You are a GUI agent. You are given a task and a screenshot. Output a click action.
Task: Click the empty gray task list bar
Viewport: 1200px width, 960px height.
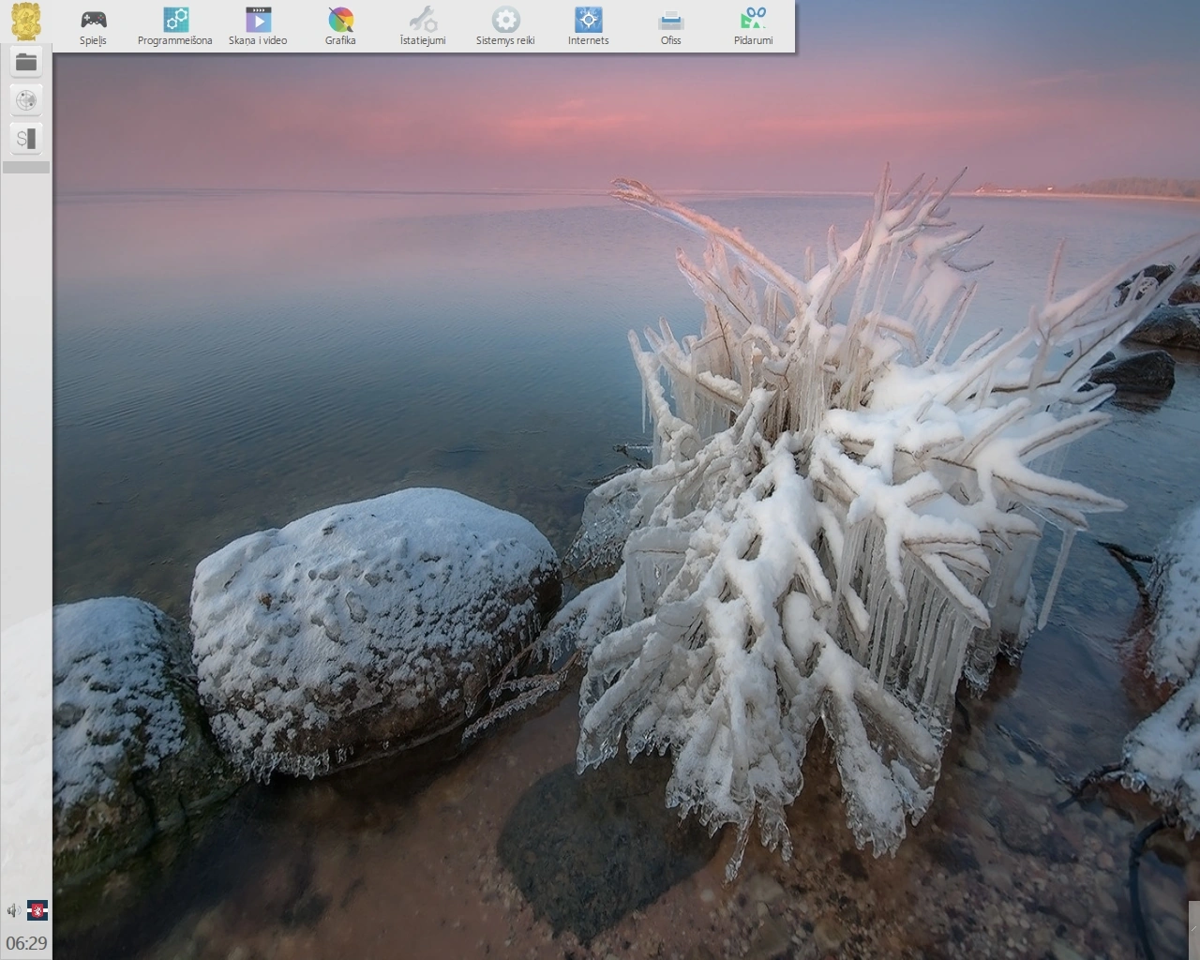point(26,167)
